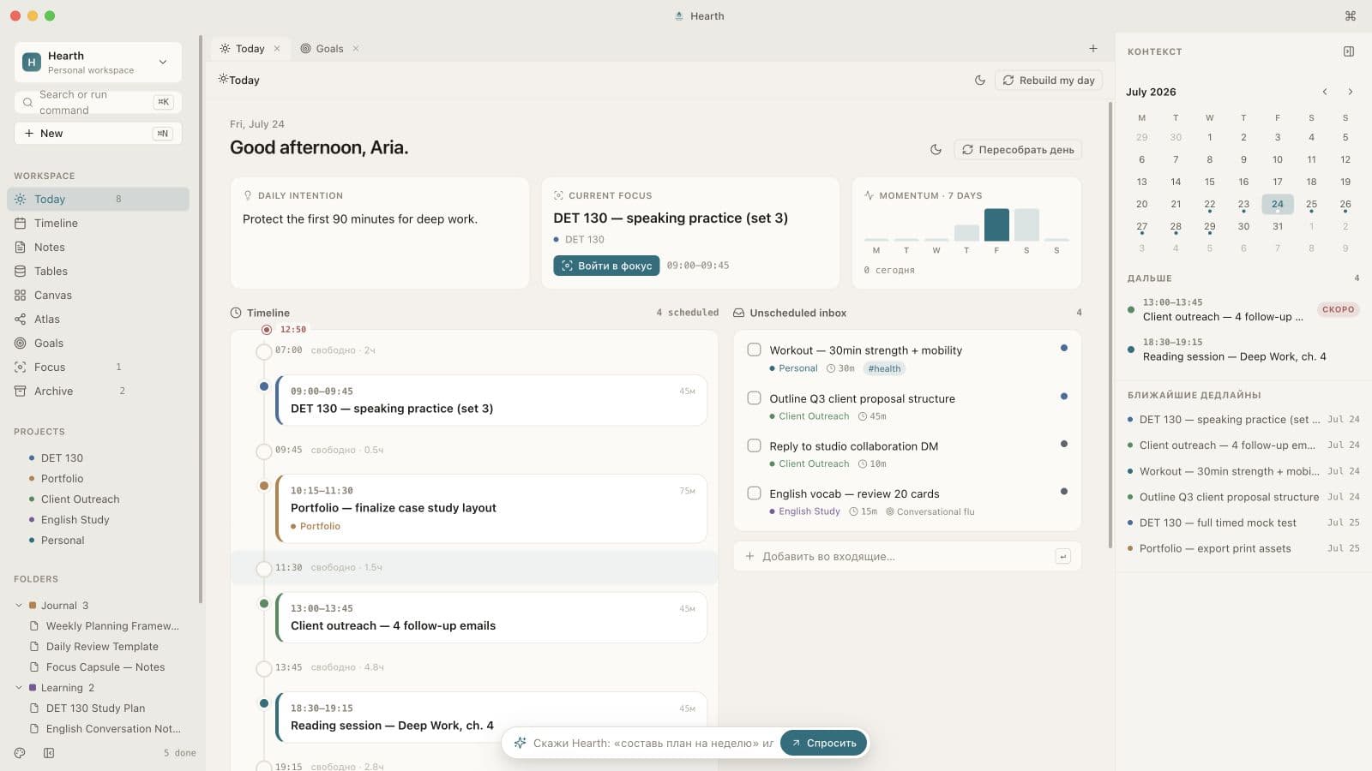Go to next month in calendar
This screenshot has width=1372, height=771.
tap(1350, 92)
